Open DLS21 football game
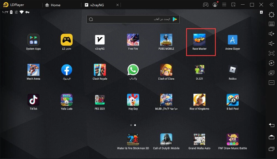Image resolution: width=277 pixels, height=159 pixels. click(199, 70)
